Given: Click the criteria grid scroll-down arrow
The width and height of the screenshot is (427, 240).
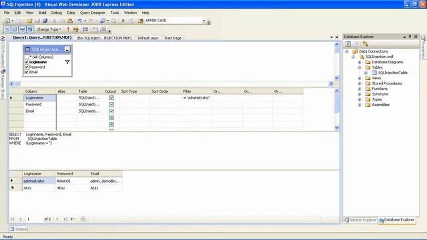Looking at the screenshot, I should coord(336,127).
